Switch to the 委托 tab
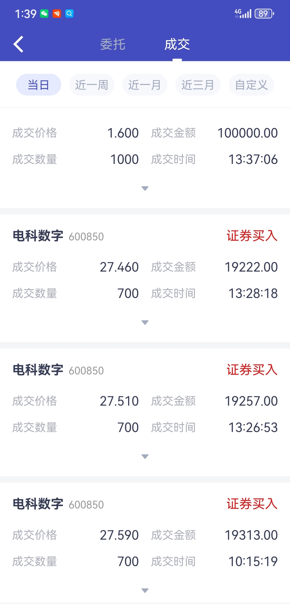This screenshot has width=290, height=604. click(113, 44)
